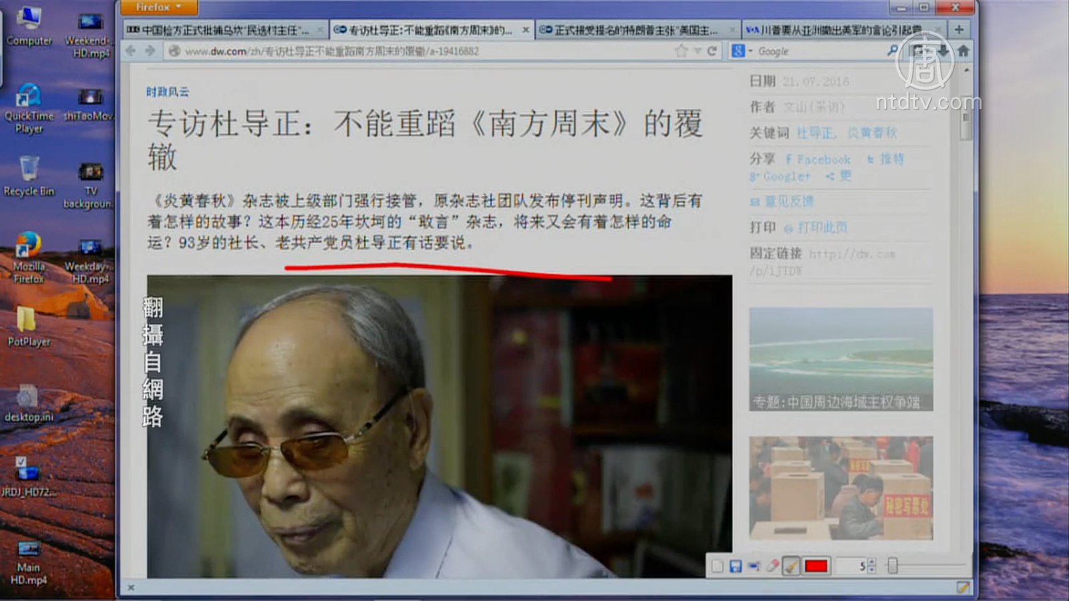Screen dimensions: 1069x601
Task: Go to the Firefox home page icon
Action: pyautogui.click(x=963, y=51)
